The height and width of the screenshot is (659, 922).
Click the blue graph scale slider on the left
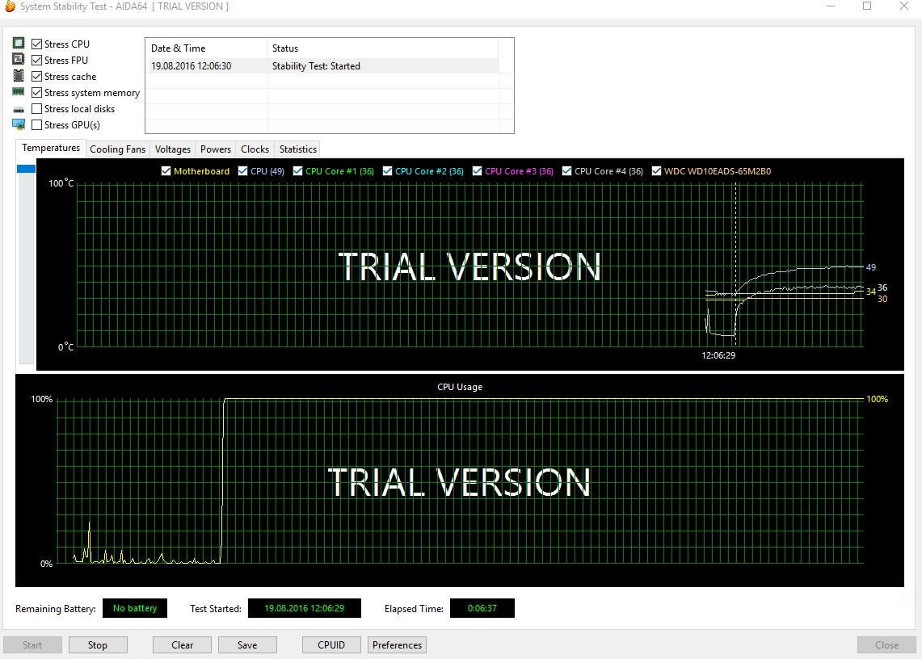[x=27, y=169]
